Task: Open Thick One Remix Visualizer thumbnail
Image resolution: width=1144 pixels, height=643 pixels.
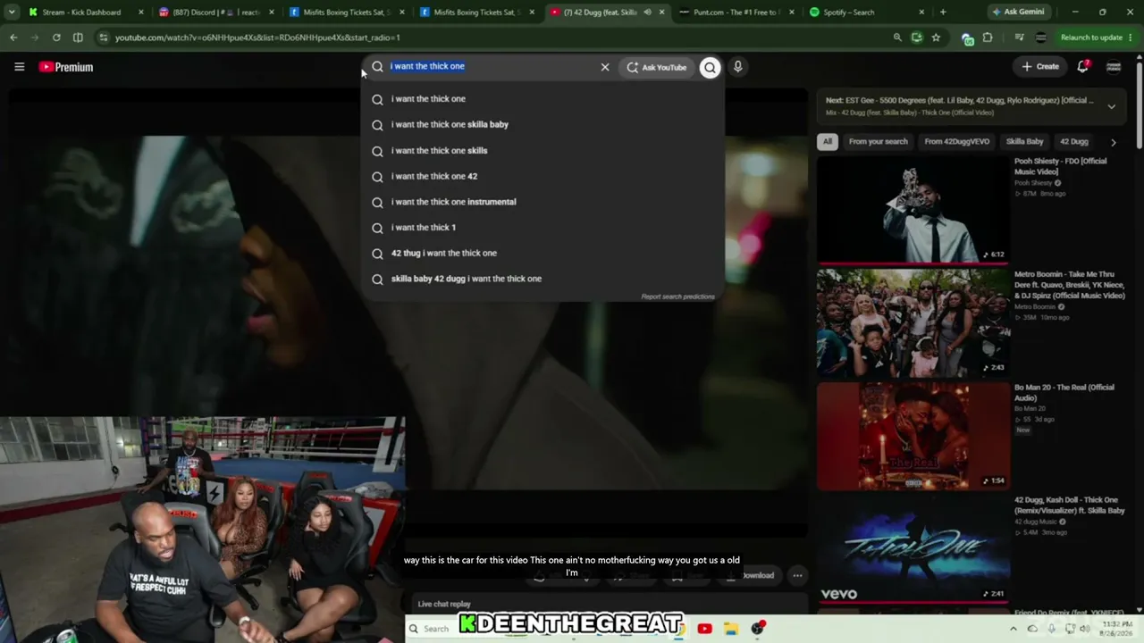Action: click(913, 548)
